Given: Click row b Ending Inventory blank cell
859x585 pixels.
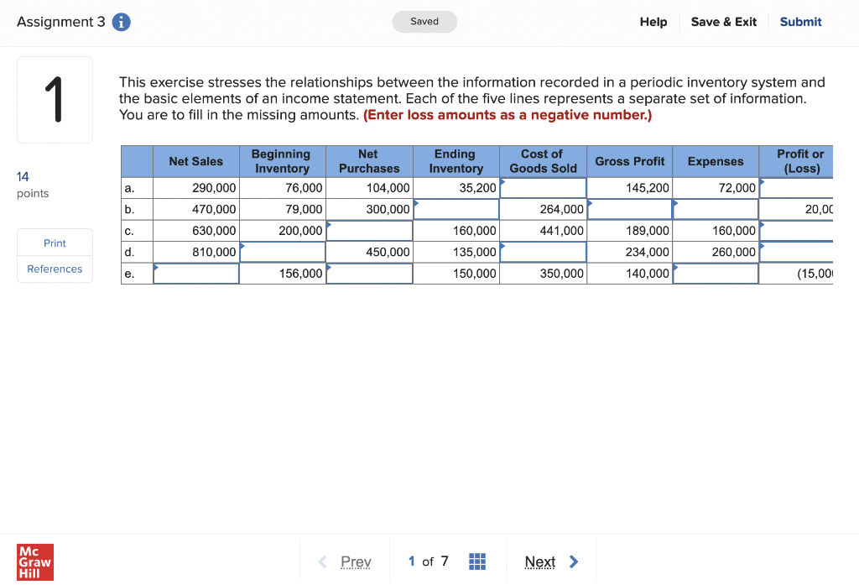Looking at the screenshot, I should point(456,209).
